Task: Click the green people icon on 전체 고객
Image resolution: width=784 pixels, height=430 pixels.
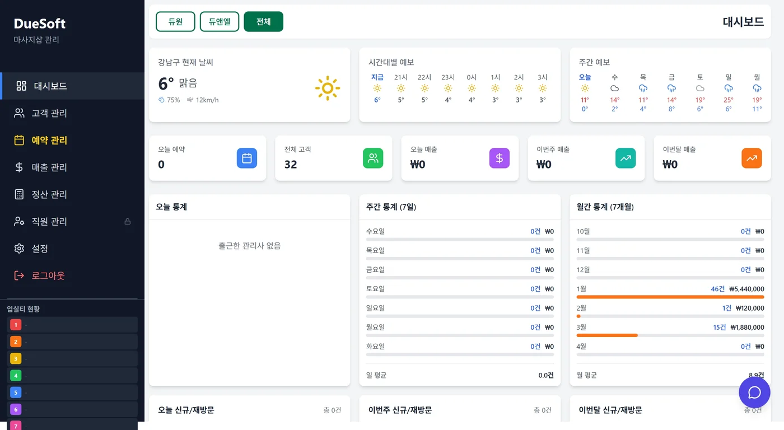Action: [x=373, y=158]
